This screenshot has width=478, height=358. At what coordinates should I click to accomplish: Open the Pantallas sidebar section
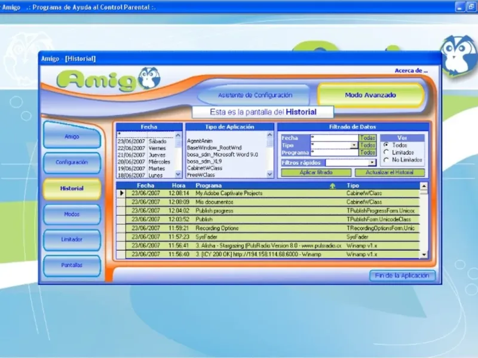pyautogui.click(x=72, y=265)
